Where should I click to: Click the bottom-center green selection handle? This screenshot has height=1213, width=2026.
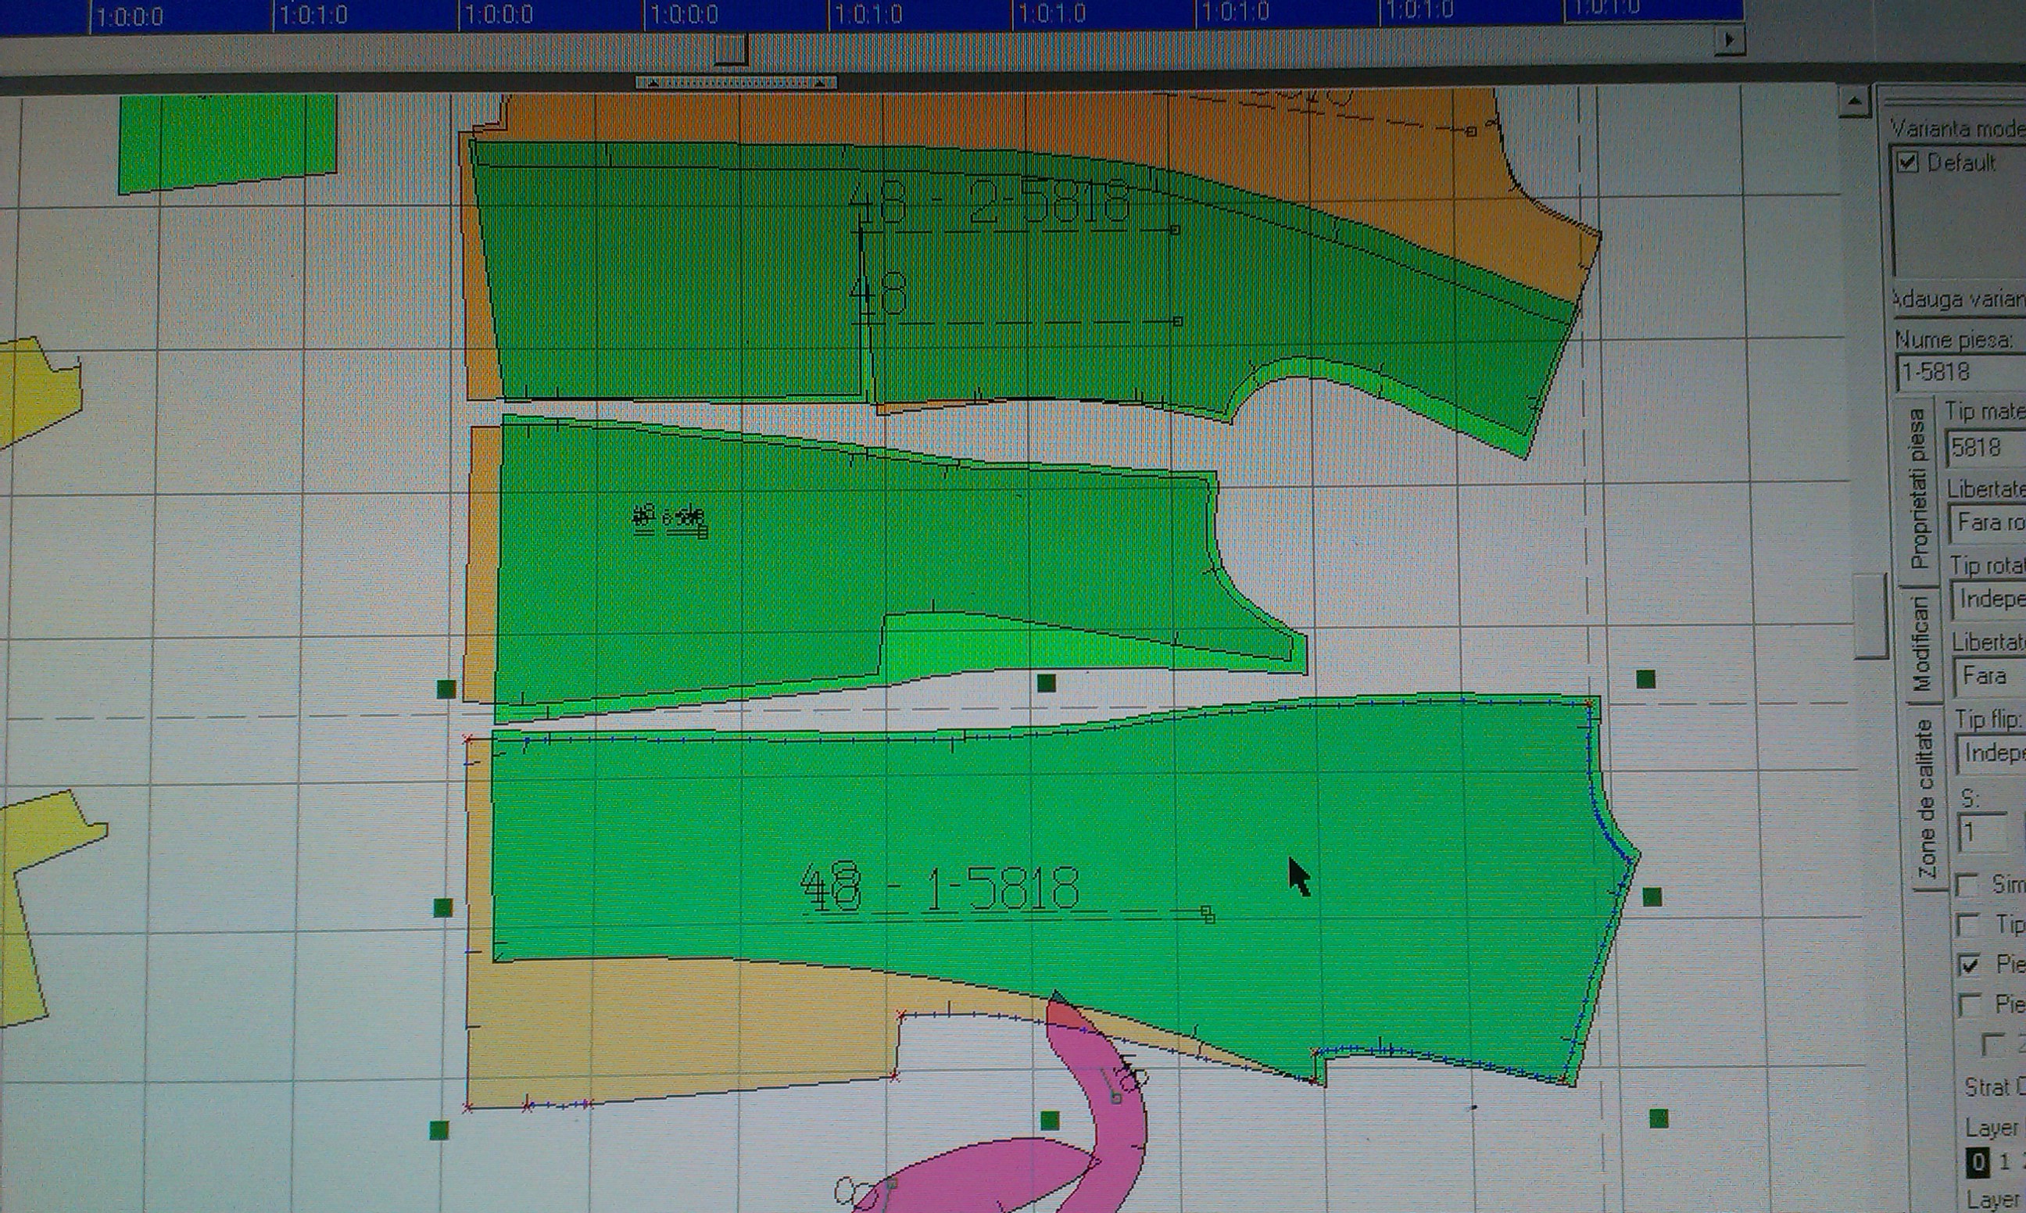coord(1051,1121)
